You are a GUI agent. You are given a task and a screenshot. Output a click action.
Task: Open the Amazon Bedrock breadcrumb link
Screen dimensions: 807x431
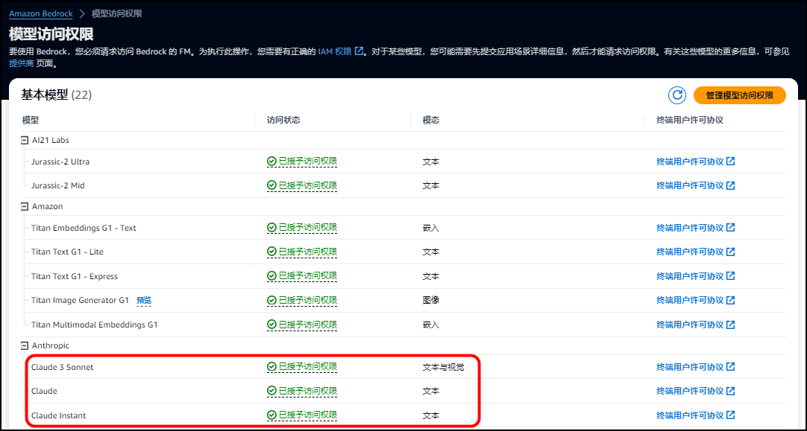pos(41,14)
